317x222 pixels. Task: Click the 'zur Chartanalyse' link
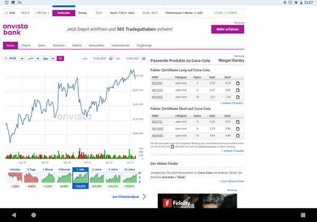pos(126,197)
